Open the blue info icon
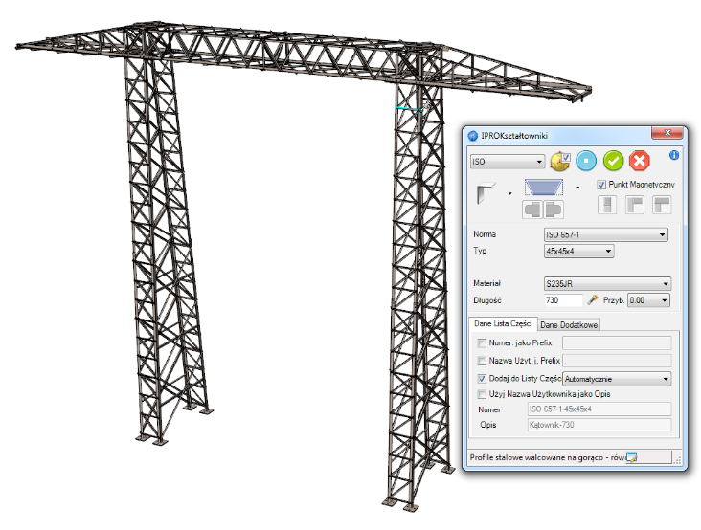701x530 pixels. pyautogui.click(x=673, y=155)
